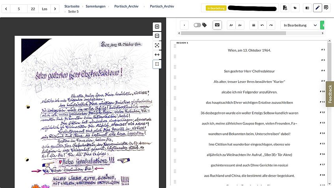Increase text size A+ button (second)
The image size is (334, 188).
tap(240, 25)
